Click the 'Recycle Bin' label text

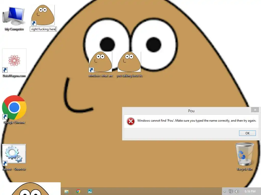point(244,169)
